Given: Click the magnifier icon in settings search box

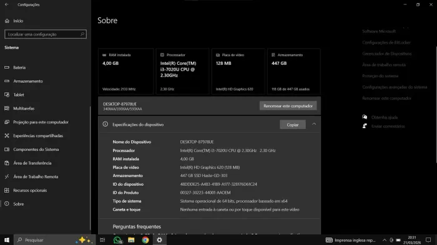Looking at the screenshot, I should 82,34.
